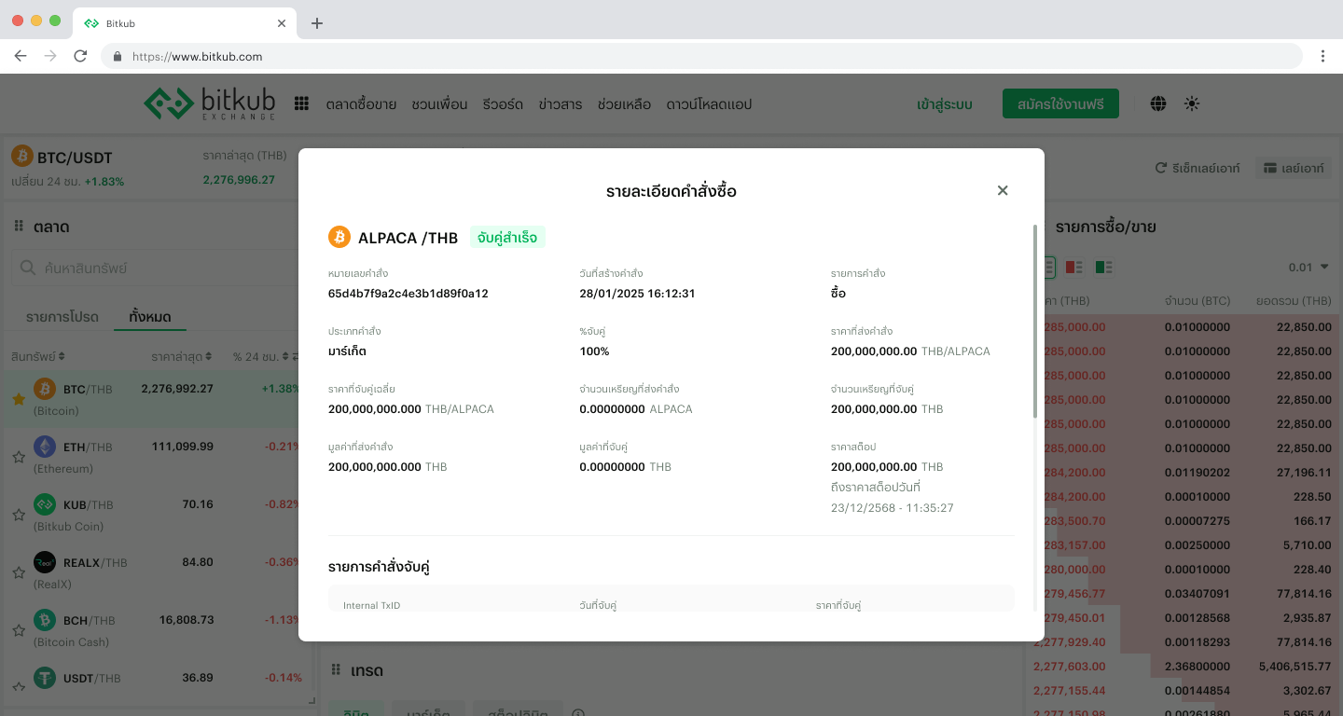The image size is (1343, 716).
Task: Open a new browser tab
Action: coord(317,23)
